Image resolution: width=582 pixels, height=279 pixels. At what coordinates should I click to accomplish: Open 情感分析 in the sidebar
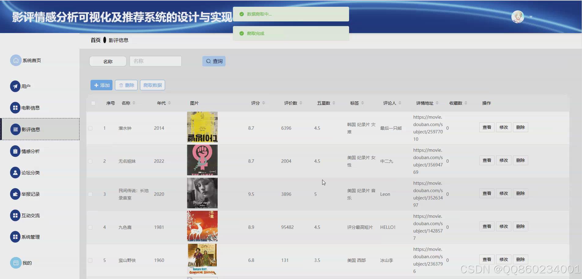tap(31, 151)
